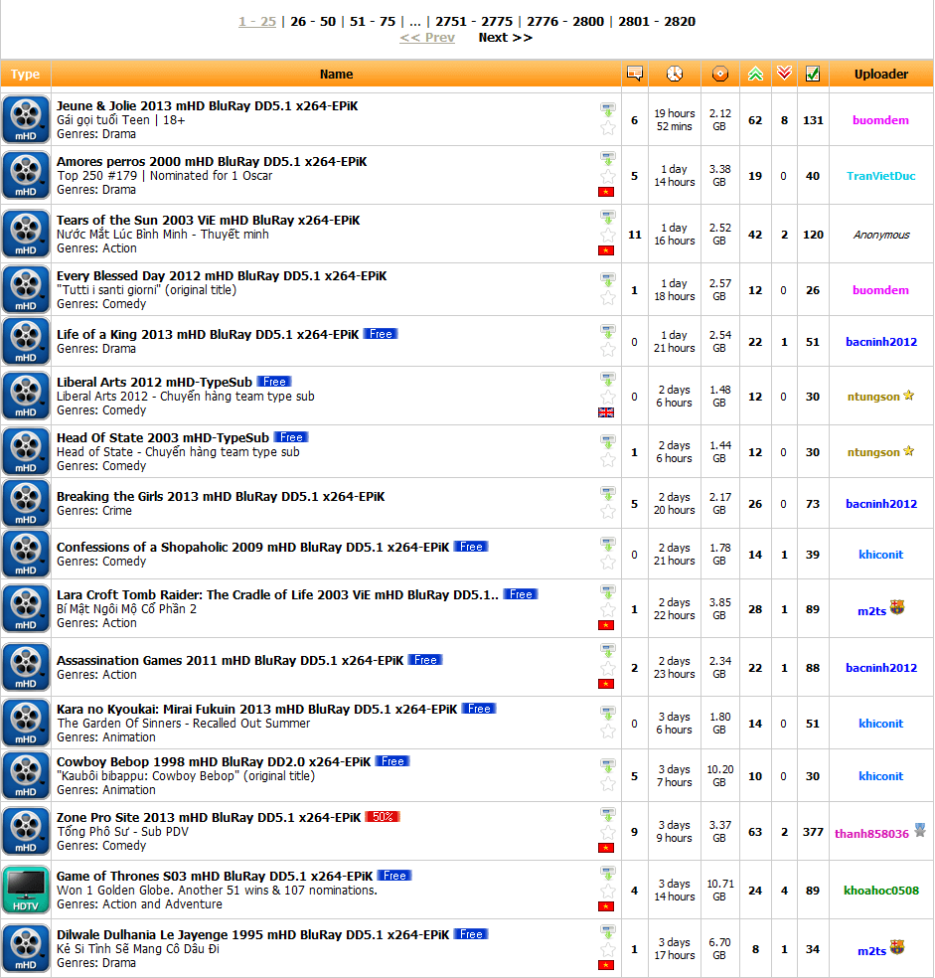Toggle bookmark star for Head Of State 2003
This screenshot has height=978, width=935.
(607, 460)
